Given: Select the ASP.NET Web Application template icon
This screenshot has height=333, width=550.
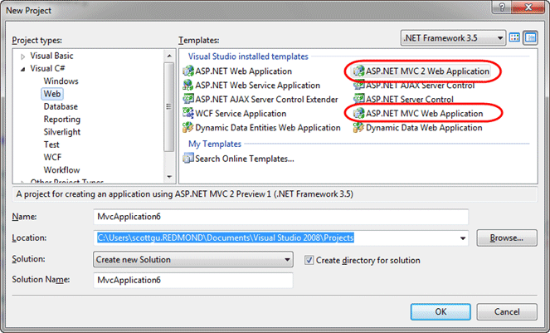Looking at the screenshot, I should pyautogui.click(x=188, y=71).
